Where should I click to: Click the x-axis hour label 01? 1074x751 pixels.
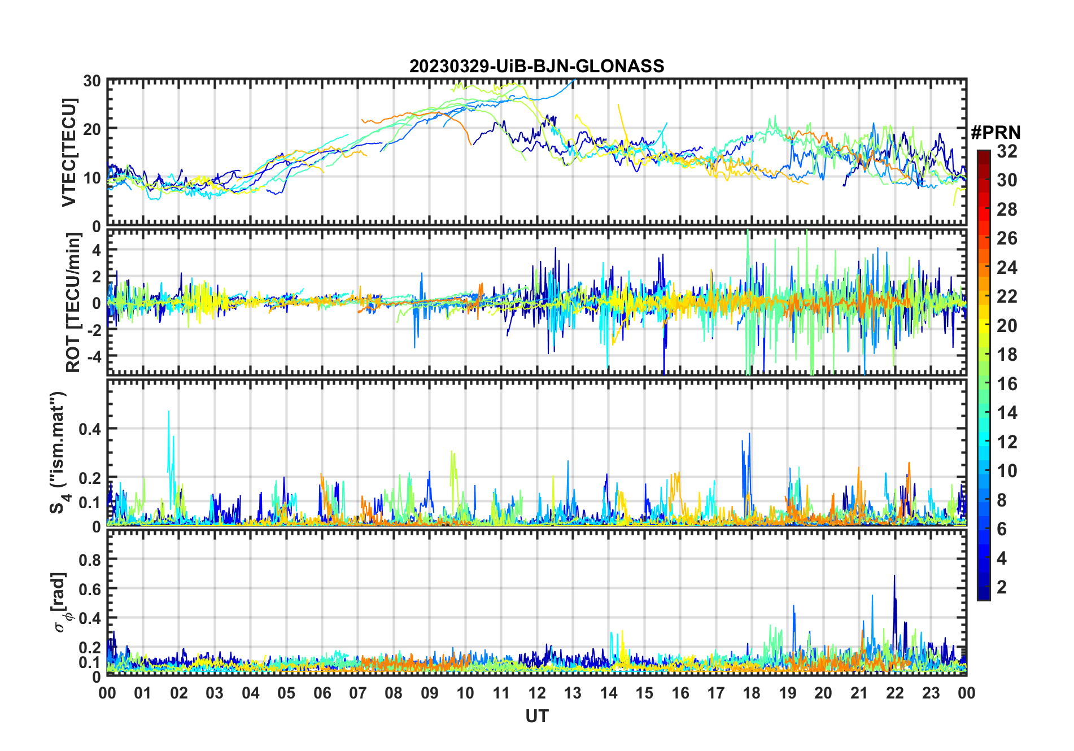click(x=143, y=693)
